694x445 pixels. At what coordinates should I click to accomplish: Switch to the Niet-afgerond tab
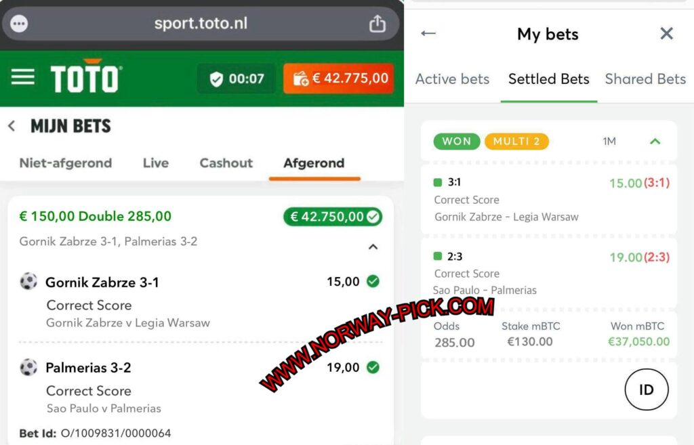[x=66, y=163]
